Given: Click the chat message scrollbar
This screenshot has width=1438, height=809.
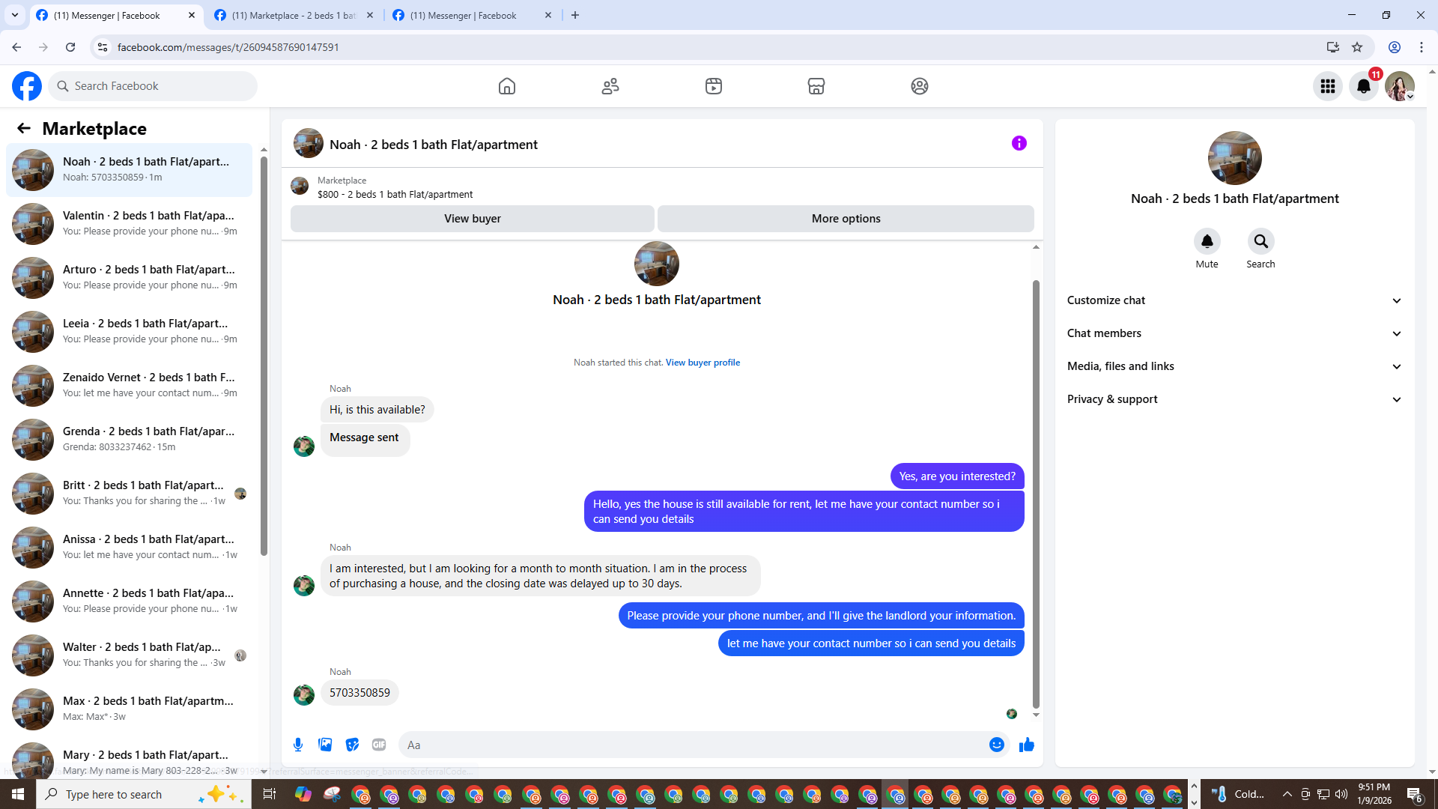Looking at the screenshot, I should 1036,494.
